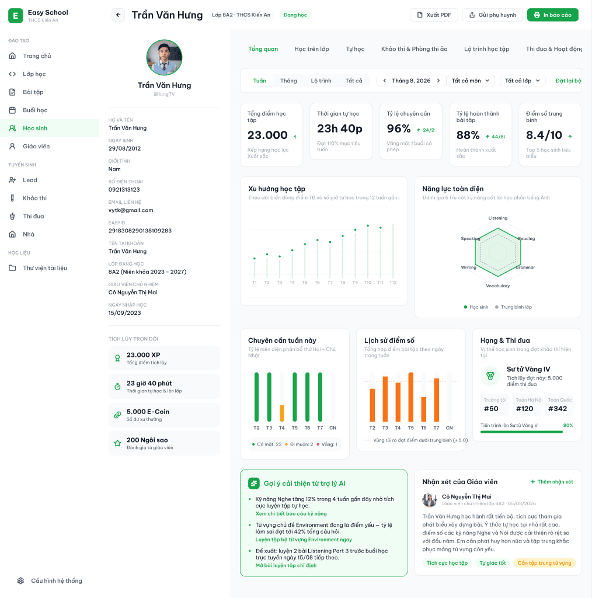
Task: Open the Thi đua medal icon
Action: coord(13,216)
